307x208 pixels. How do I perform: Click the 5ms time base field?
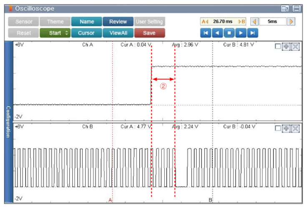(x=272, y=22)
